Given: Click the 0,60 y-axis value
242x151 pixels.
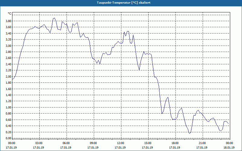Looking at the screenshot, I should point(9,120).
